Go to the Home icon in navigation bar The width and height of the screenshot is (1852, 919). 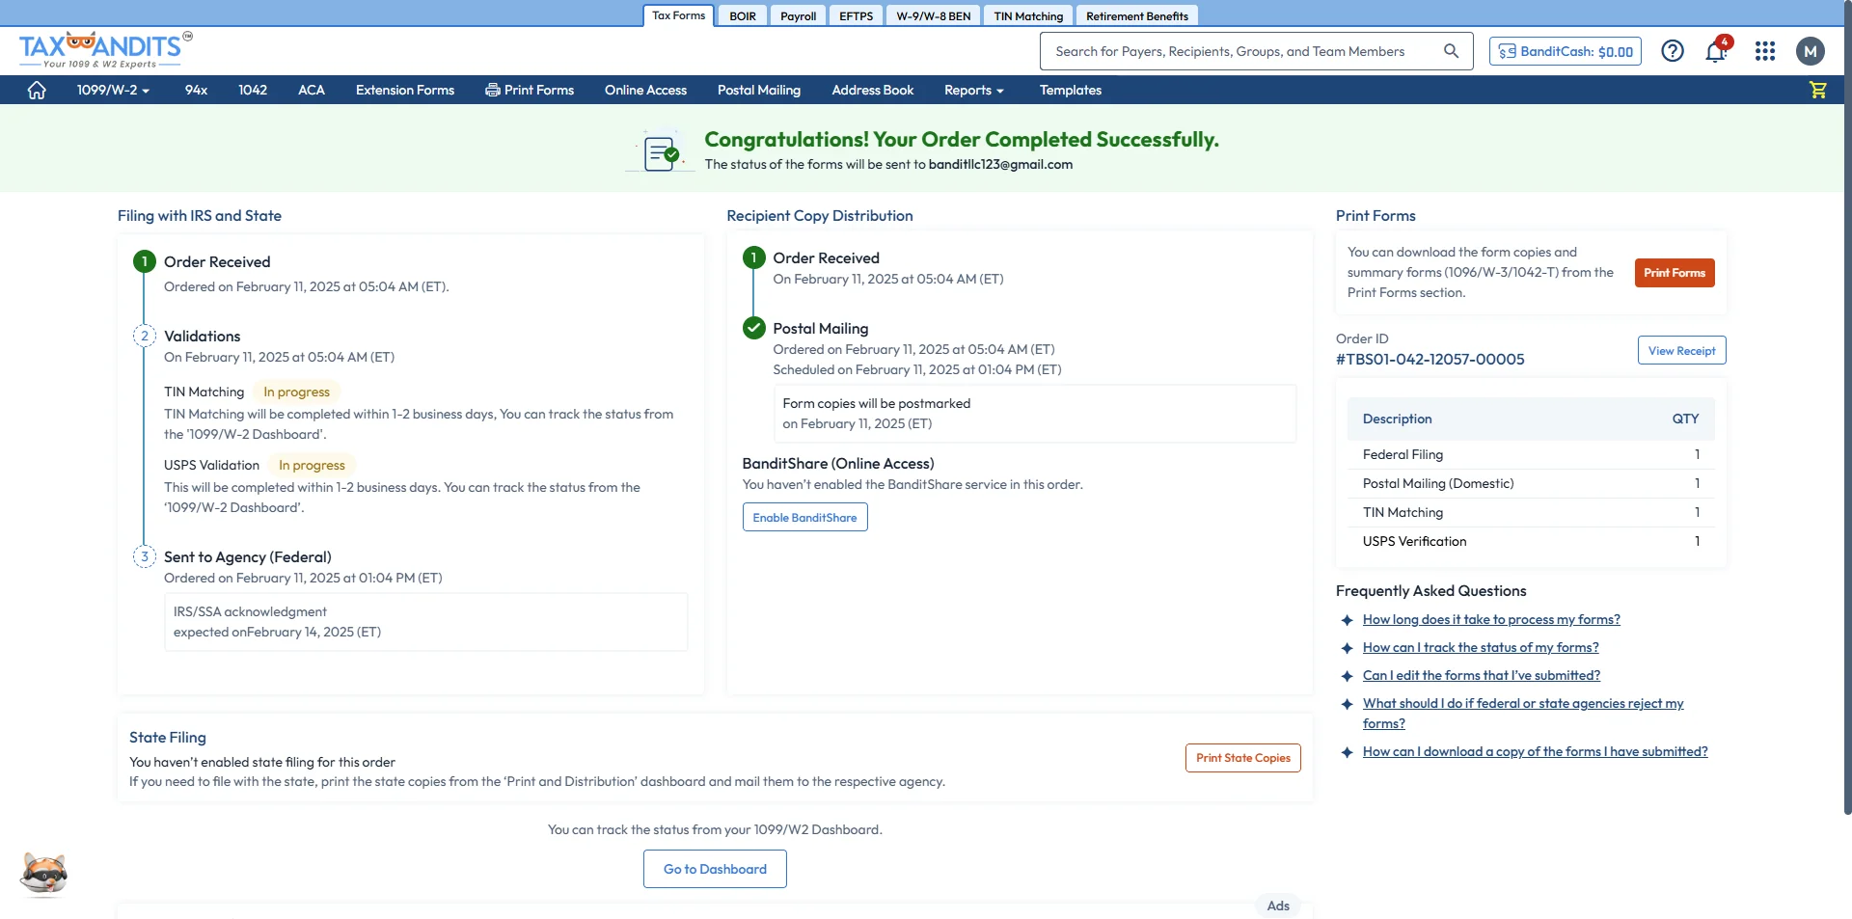(37, 90)
